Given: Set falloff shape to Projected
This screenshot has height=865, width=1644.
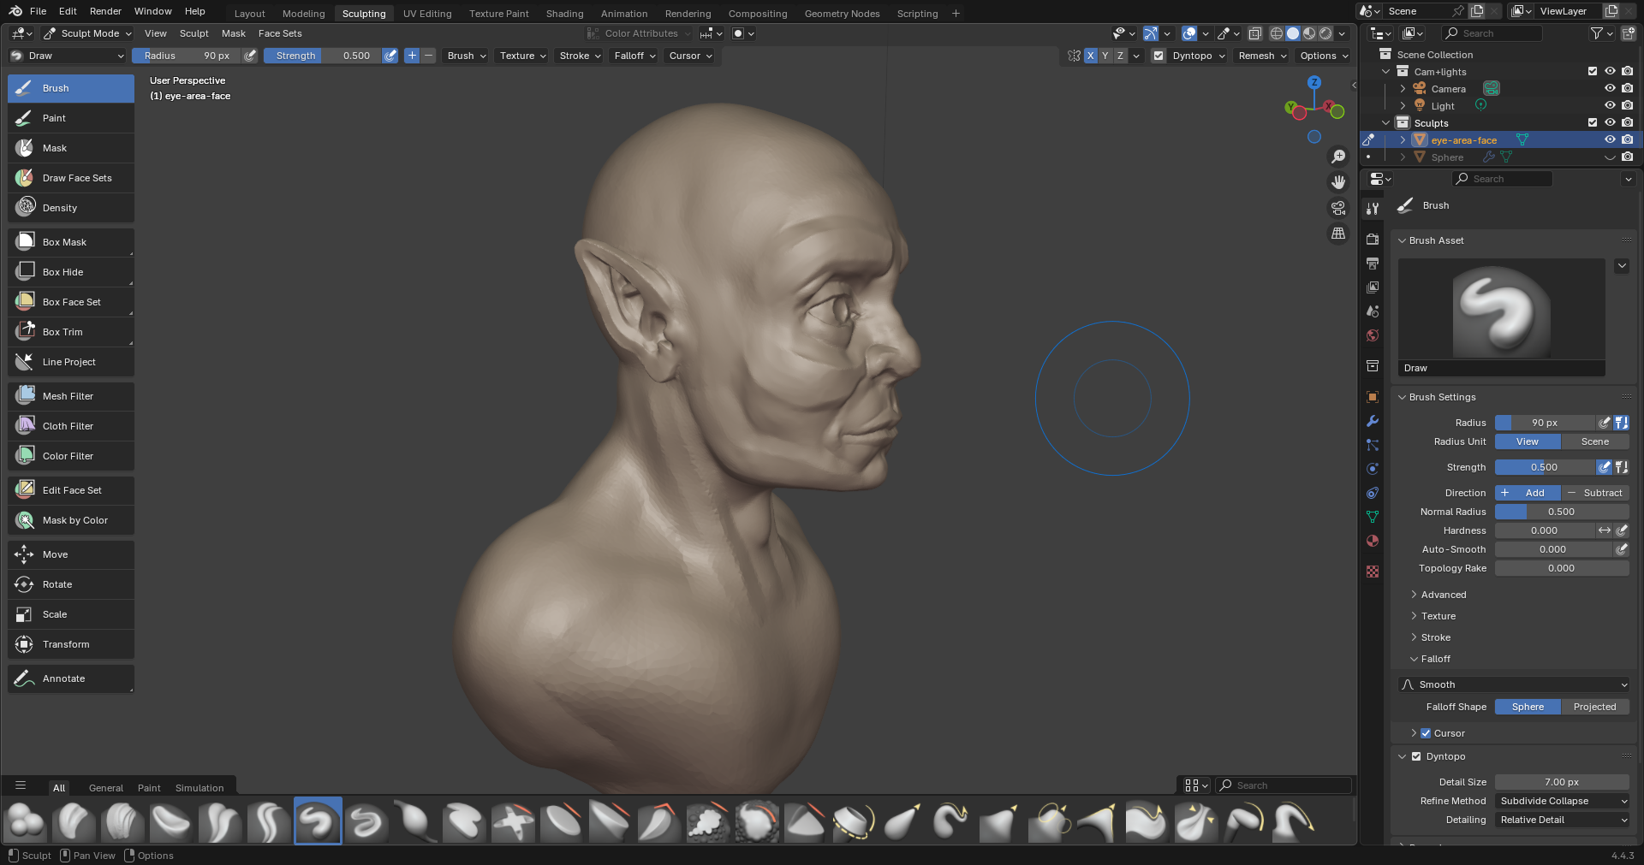Looking at the screenshot, I should tap(1594, 707).
